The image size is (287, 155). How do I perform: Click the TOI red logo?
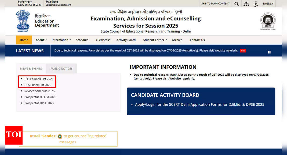(x=14, y=135)
